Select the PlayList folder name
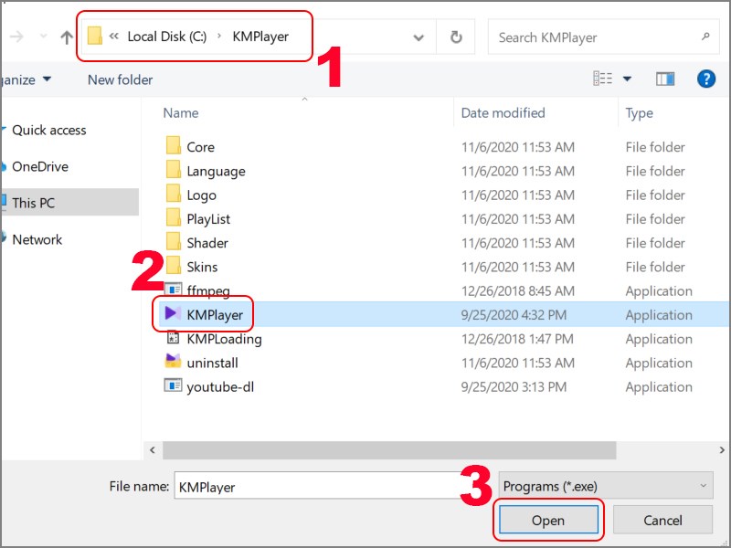731x548 pixels. coord(208,219)
